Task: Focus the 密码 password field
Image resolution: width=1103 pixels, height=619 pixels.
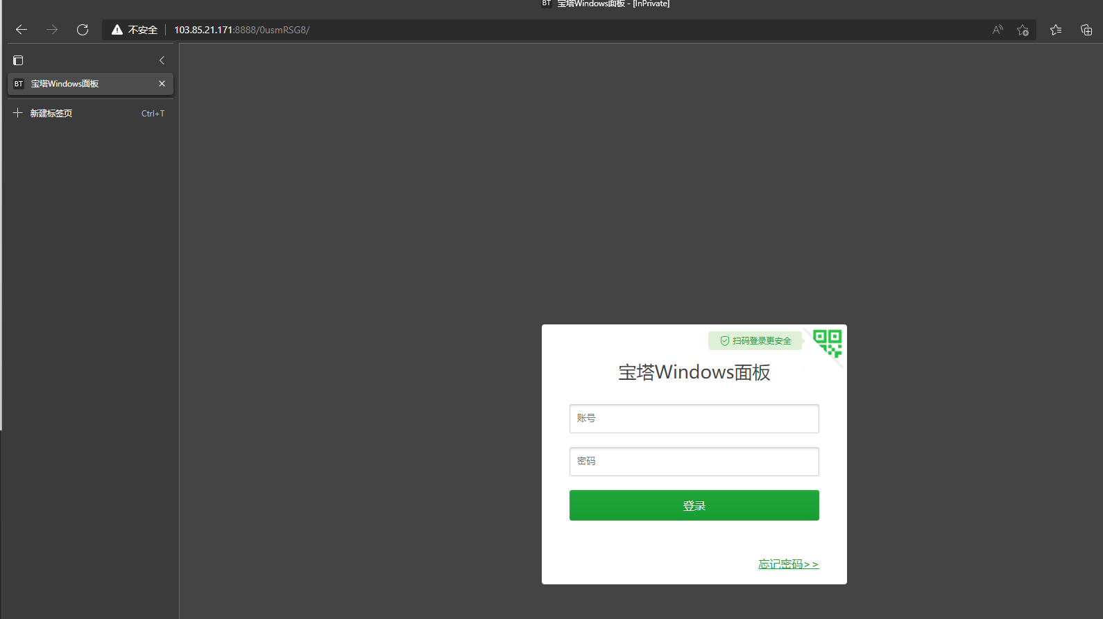Action: coord(694,462)
